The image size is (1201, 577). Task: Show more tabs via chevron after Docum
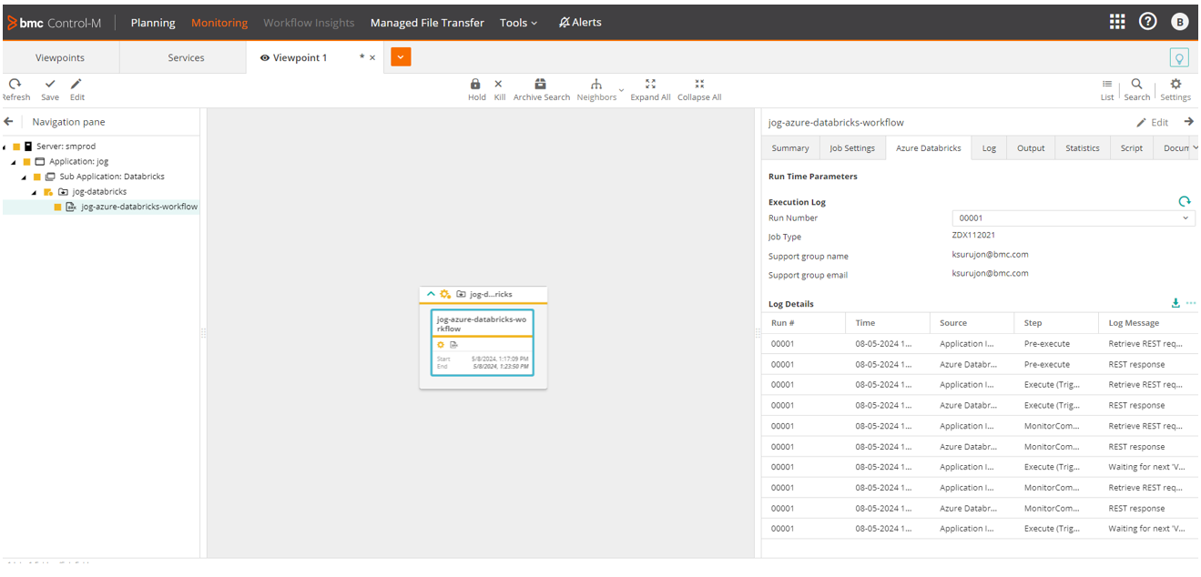tap(1195, 147)
